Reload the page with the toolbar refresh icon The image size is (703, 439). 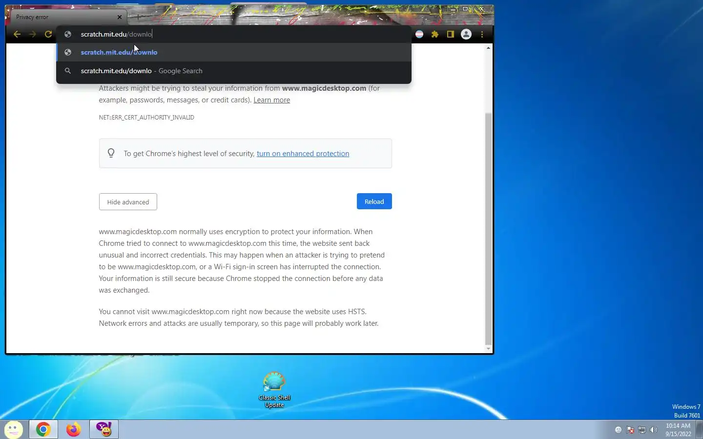tap(48, 34)
